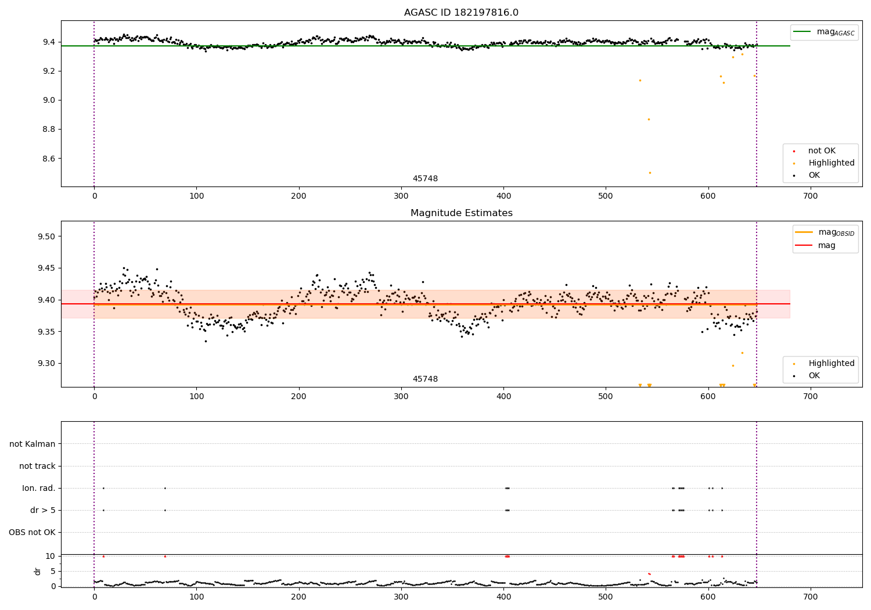Screen dimensions: 871x610
Task: Click the 9.0 y-axis tick in top plot
Action: 49,100
